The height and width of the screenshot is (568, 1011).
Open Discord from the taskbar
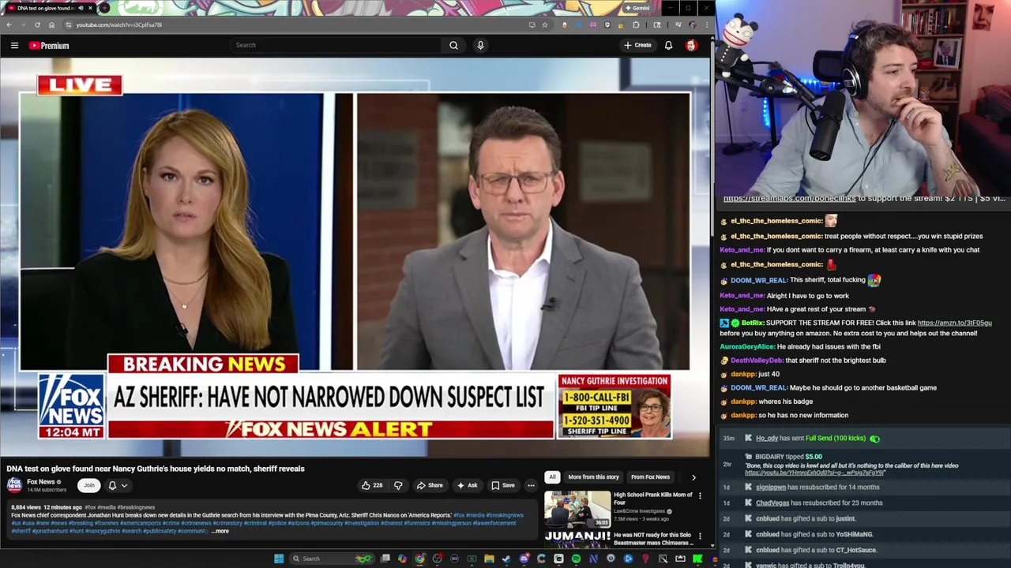[x=524, y=559]
